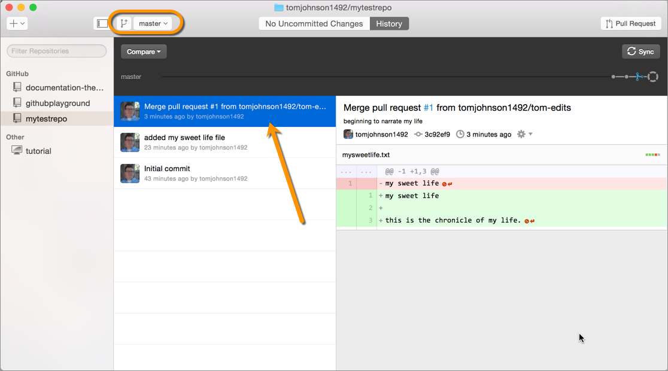Open the plus add repository menu
This screenshot has width=668, height=371.
(x=17, y=23)
